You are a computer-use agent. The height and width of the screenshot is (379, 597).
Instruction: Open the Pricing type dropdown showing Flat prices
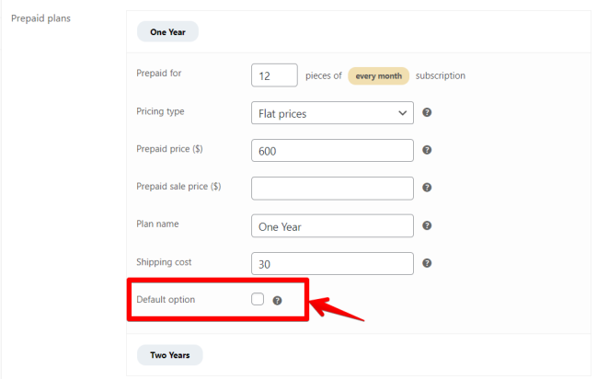331,113
